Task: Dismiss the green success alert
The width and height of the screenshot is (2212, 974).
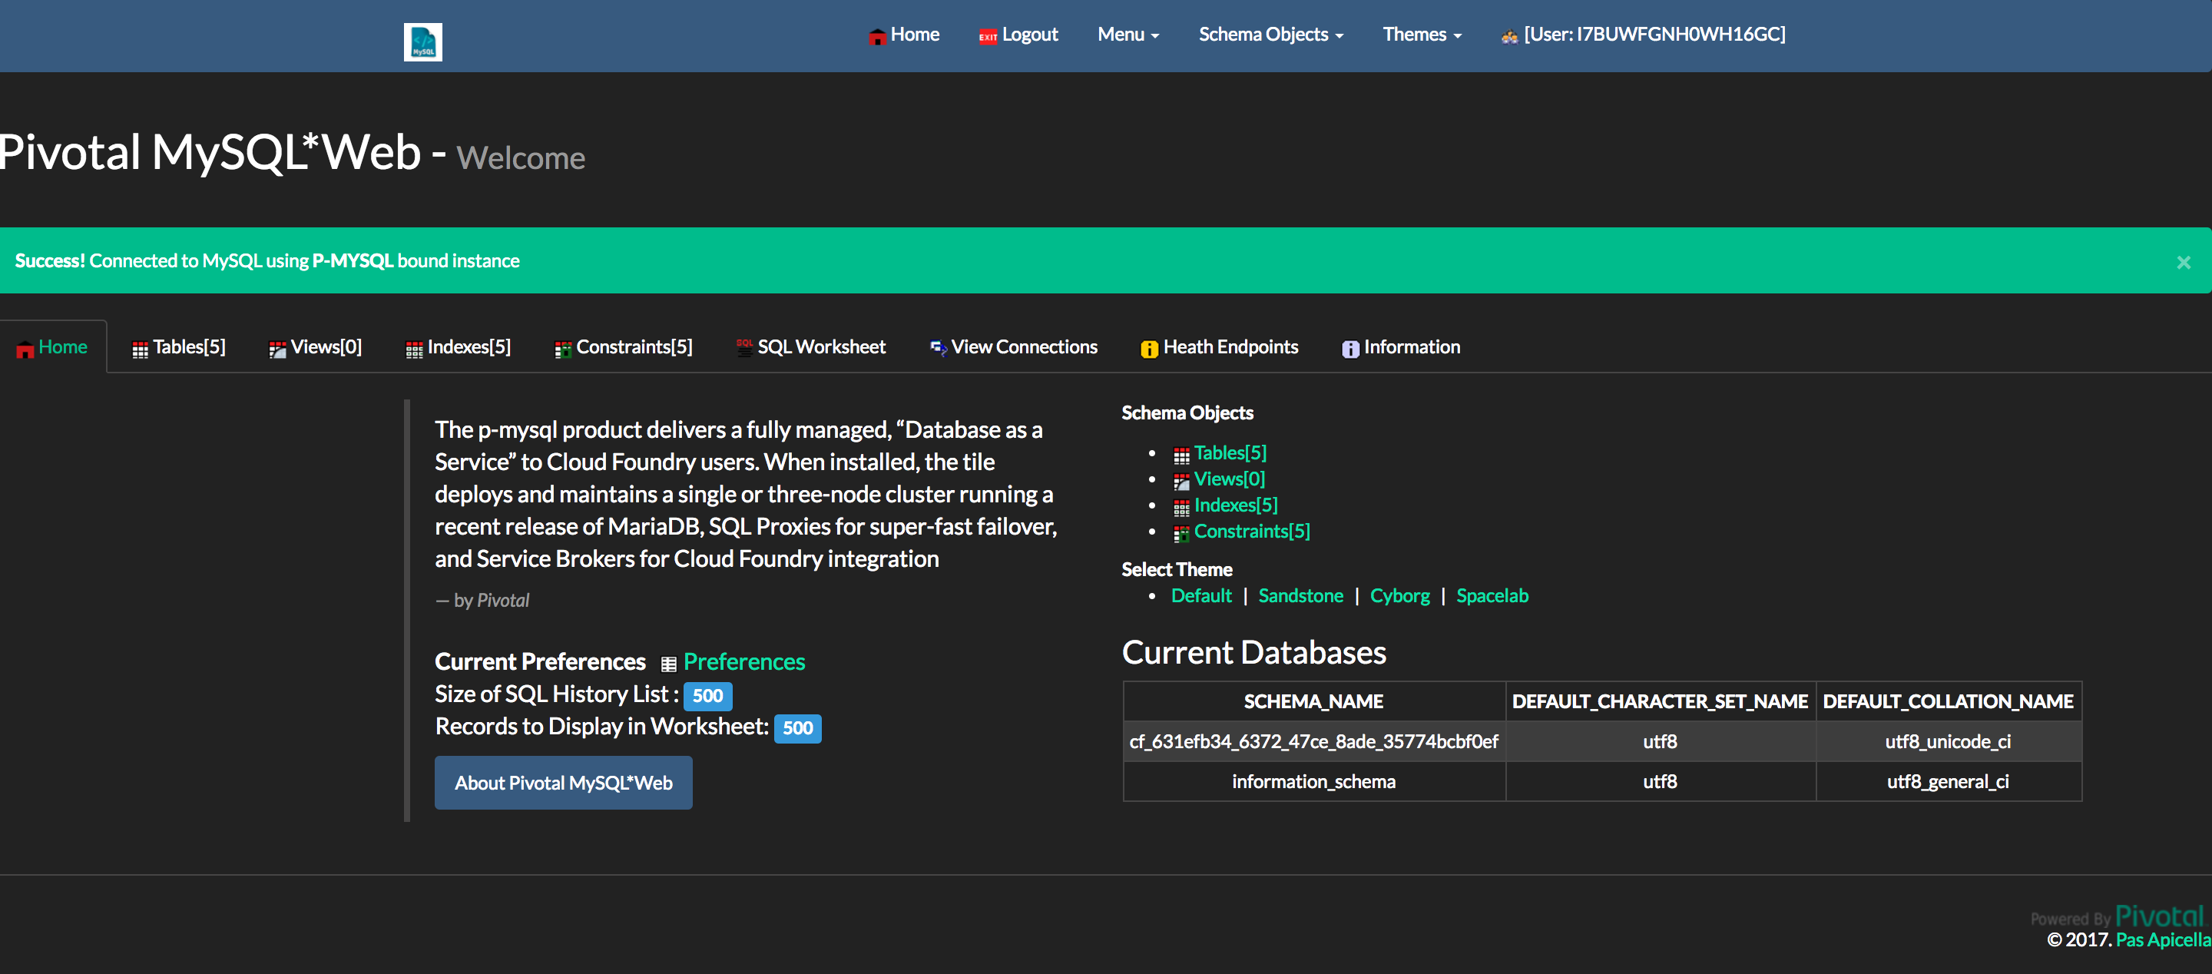Action: click(2183, 262)
